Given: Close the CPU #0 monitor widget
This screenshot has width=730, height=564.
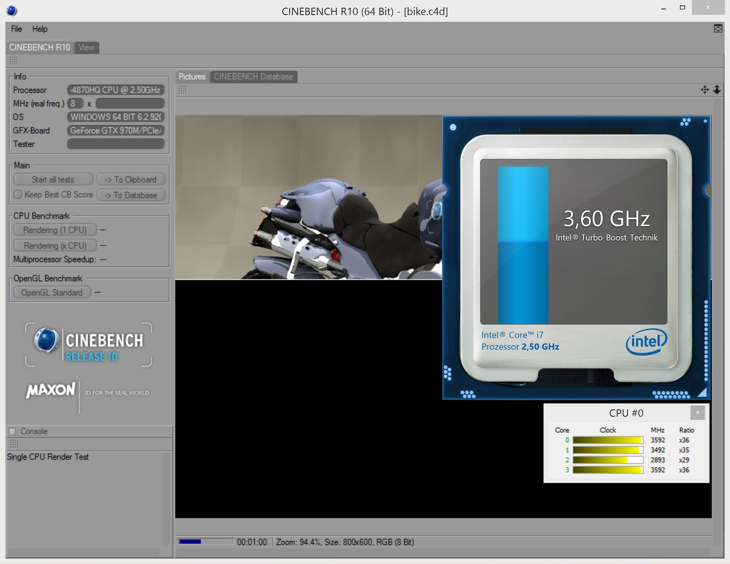Looking at the screenshot, I should pos(698,413).
